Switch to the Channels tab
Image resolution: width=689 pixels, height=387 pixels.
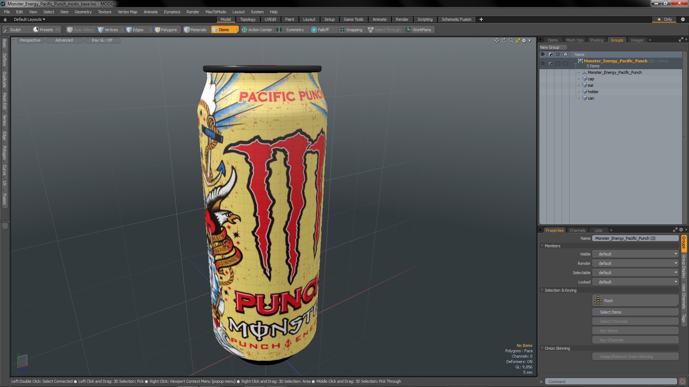(577, 230)
